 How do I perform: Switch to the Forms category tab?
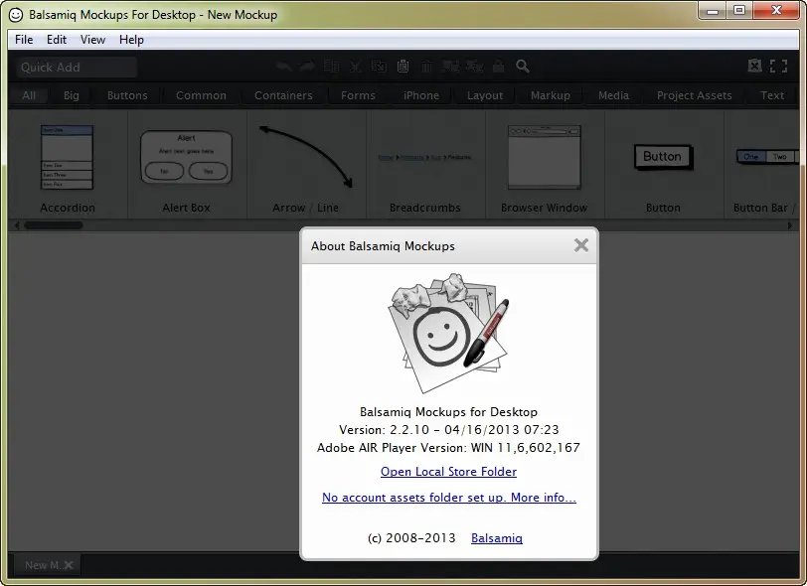(358, 95)
